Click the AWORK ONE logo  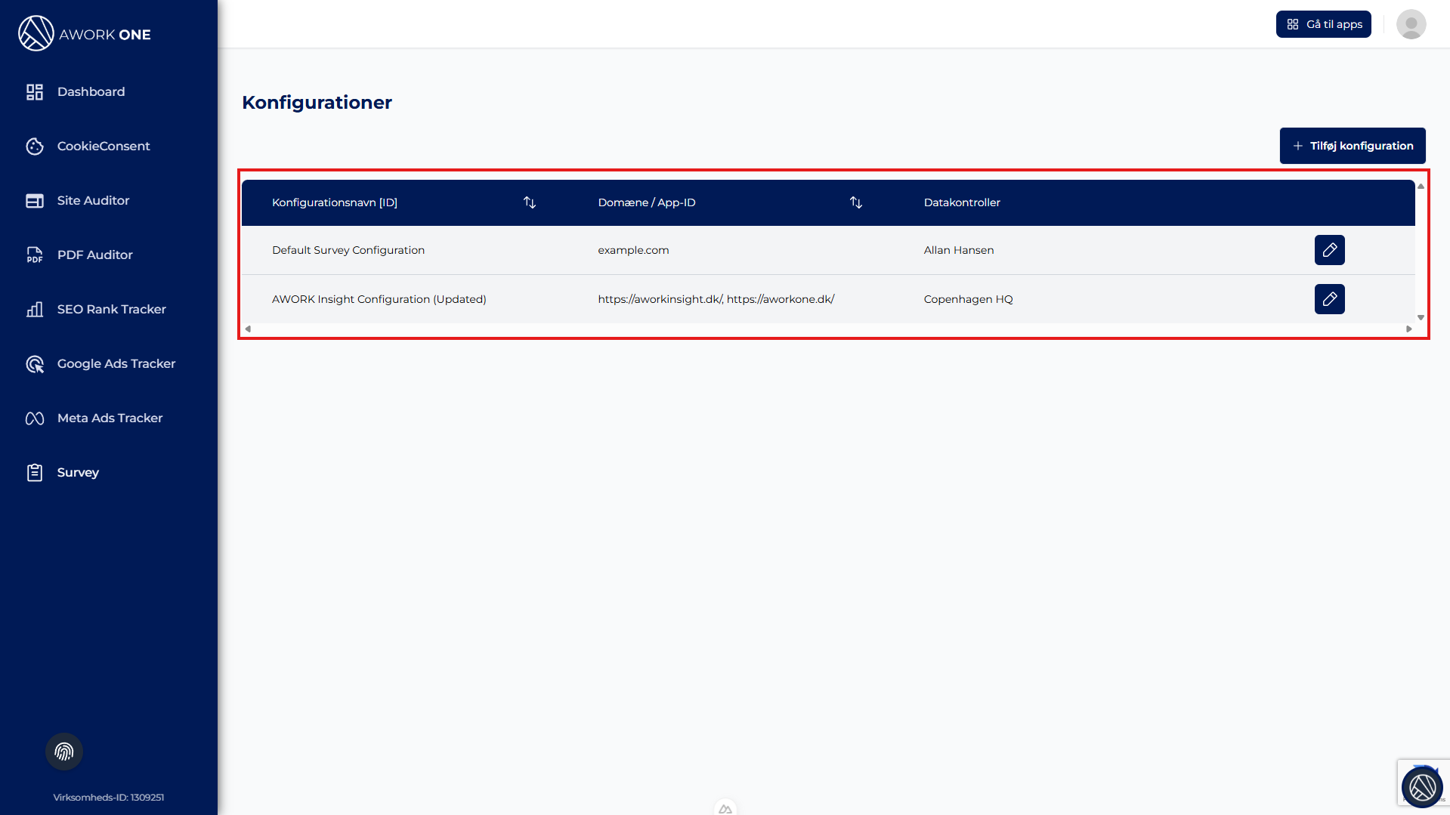[x=85, y=34]
